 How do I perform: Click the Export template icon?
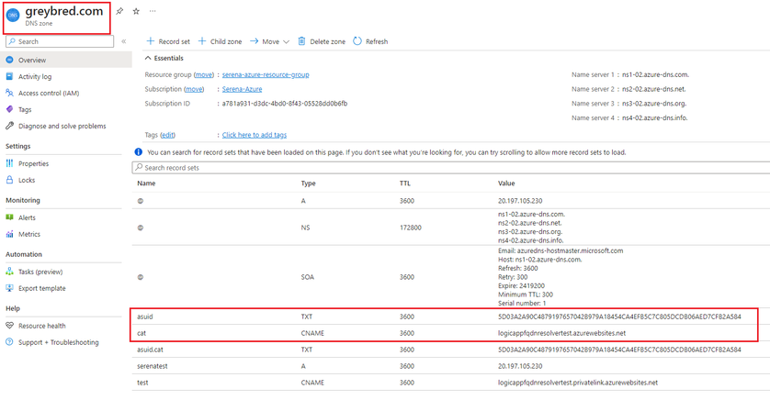coord(9,288)
